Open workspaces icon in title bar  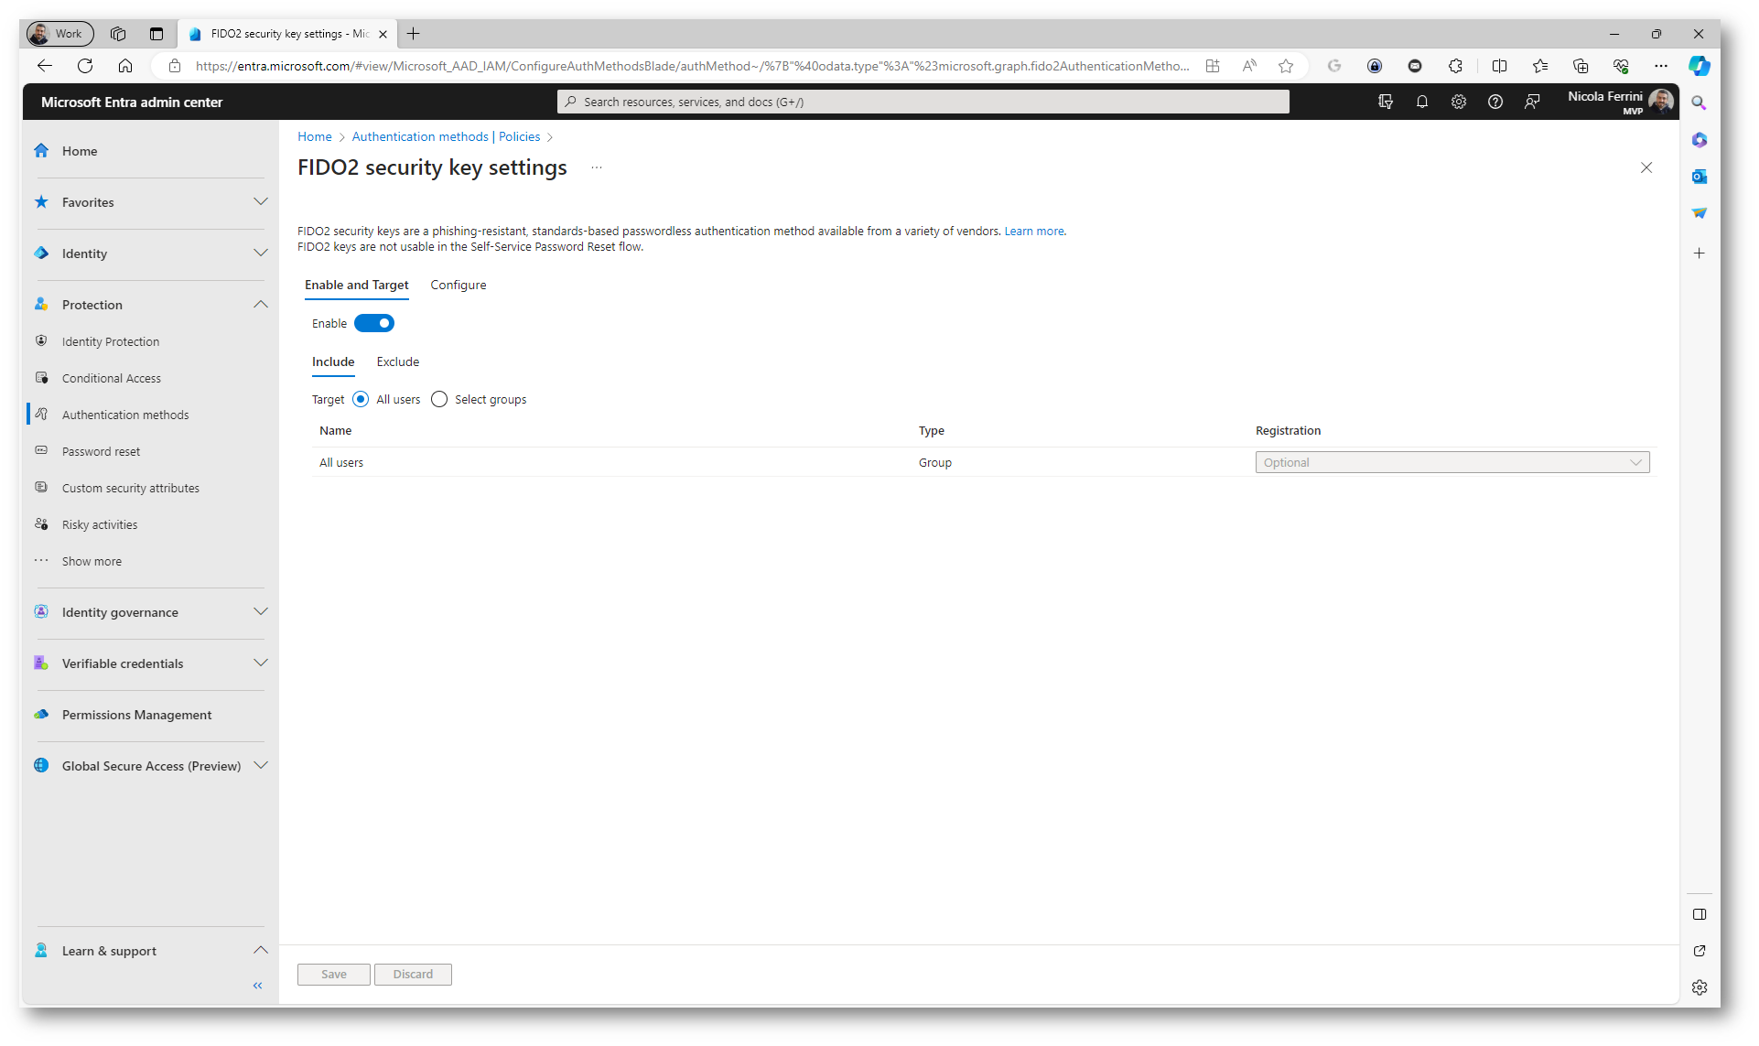(x=118, y=34)
